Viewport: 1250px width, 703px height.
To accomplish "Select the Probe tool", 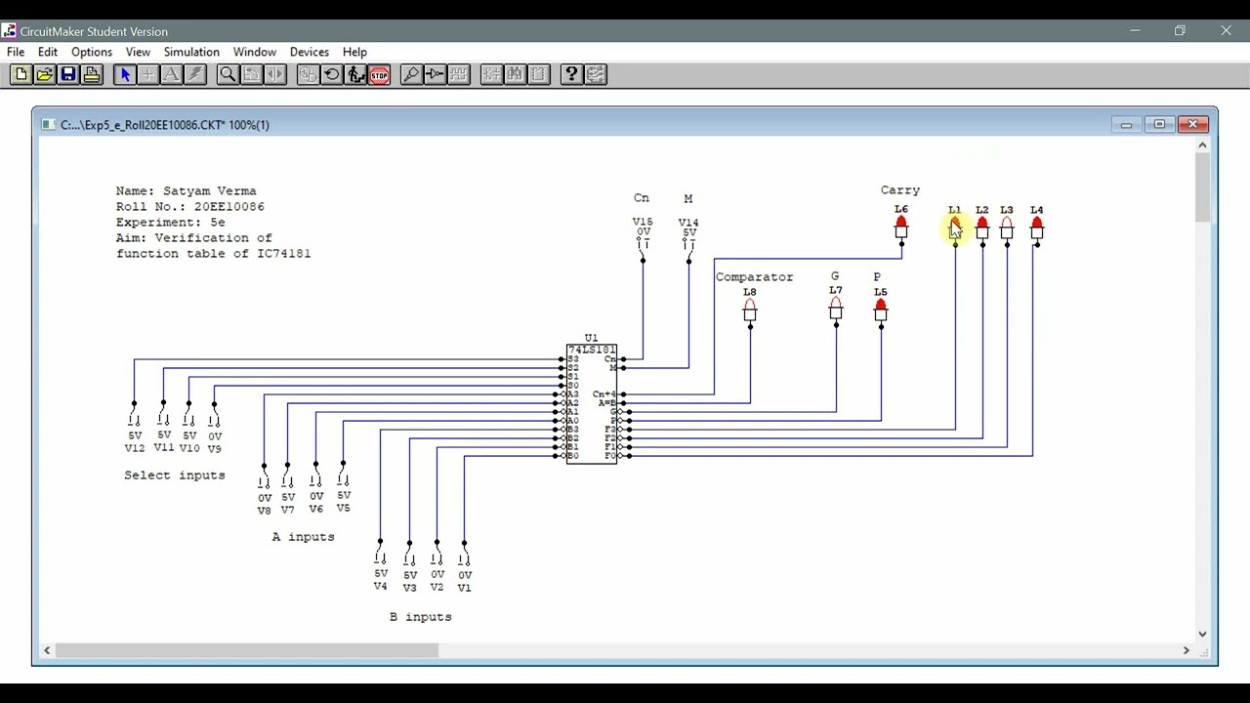I will tap(411, 74).
